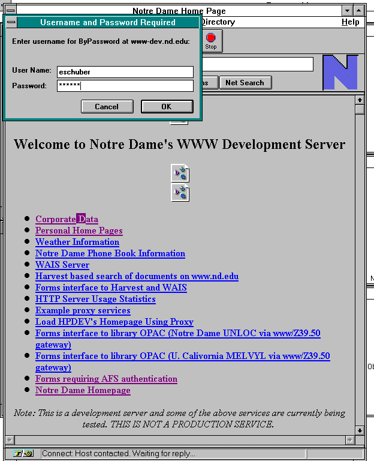The height and width of the screenshot is (461, 374).
Task: Click the horizontal scrollbar track
Action: pyautogui.click(x=180, y=440)
